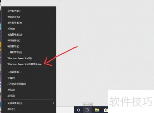The width and height of the screenshot is (154, 113).
Task: Open 文件资源管理器(E) entry
Action: pos(17,84)
